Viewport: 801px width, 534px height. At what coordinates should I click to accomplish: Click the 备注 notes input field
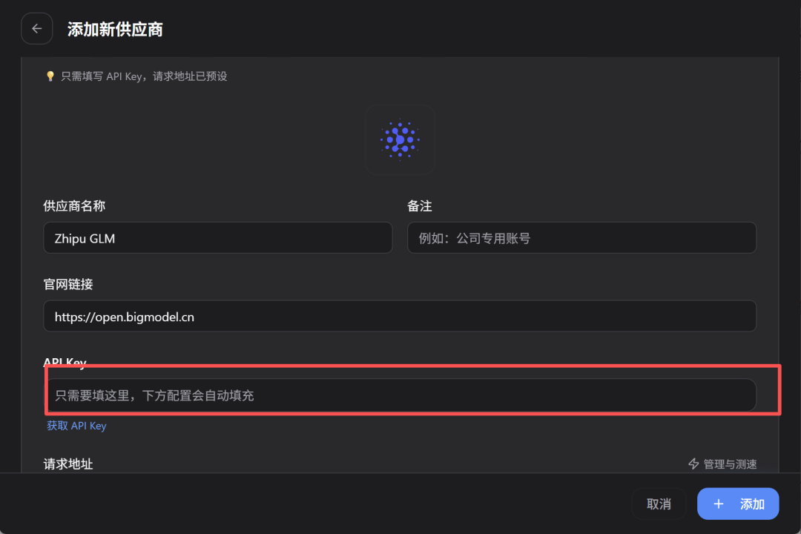click(581, 238)
